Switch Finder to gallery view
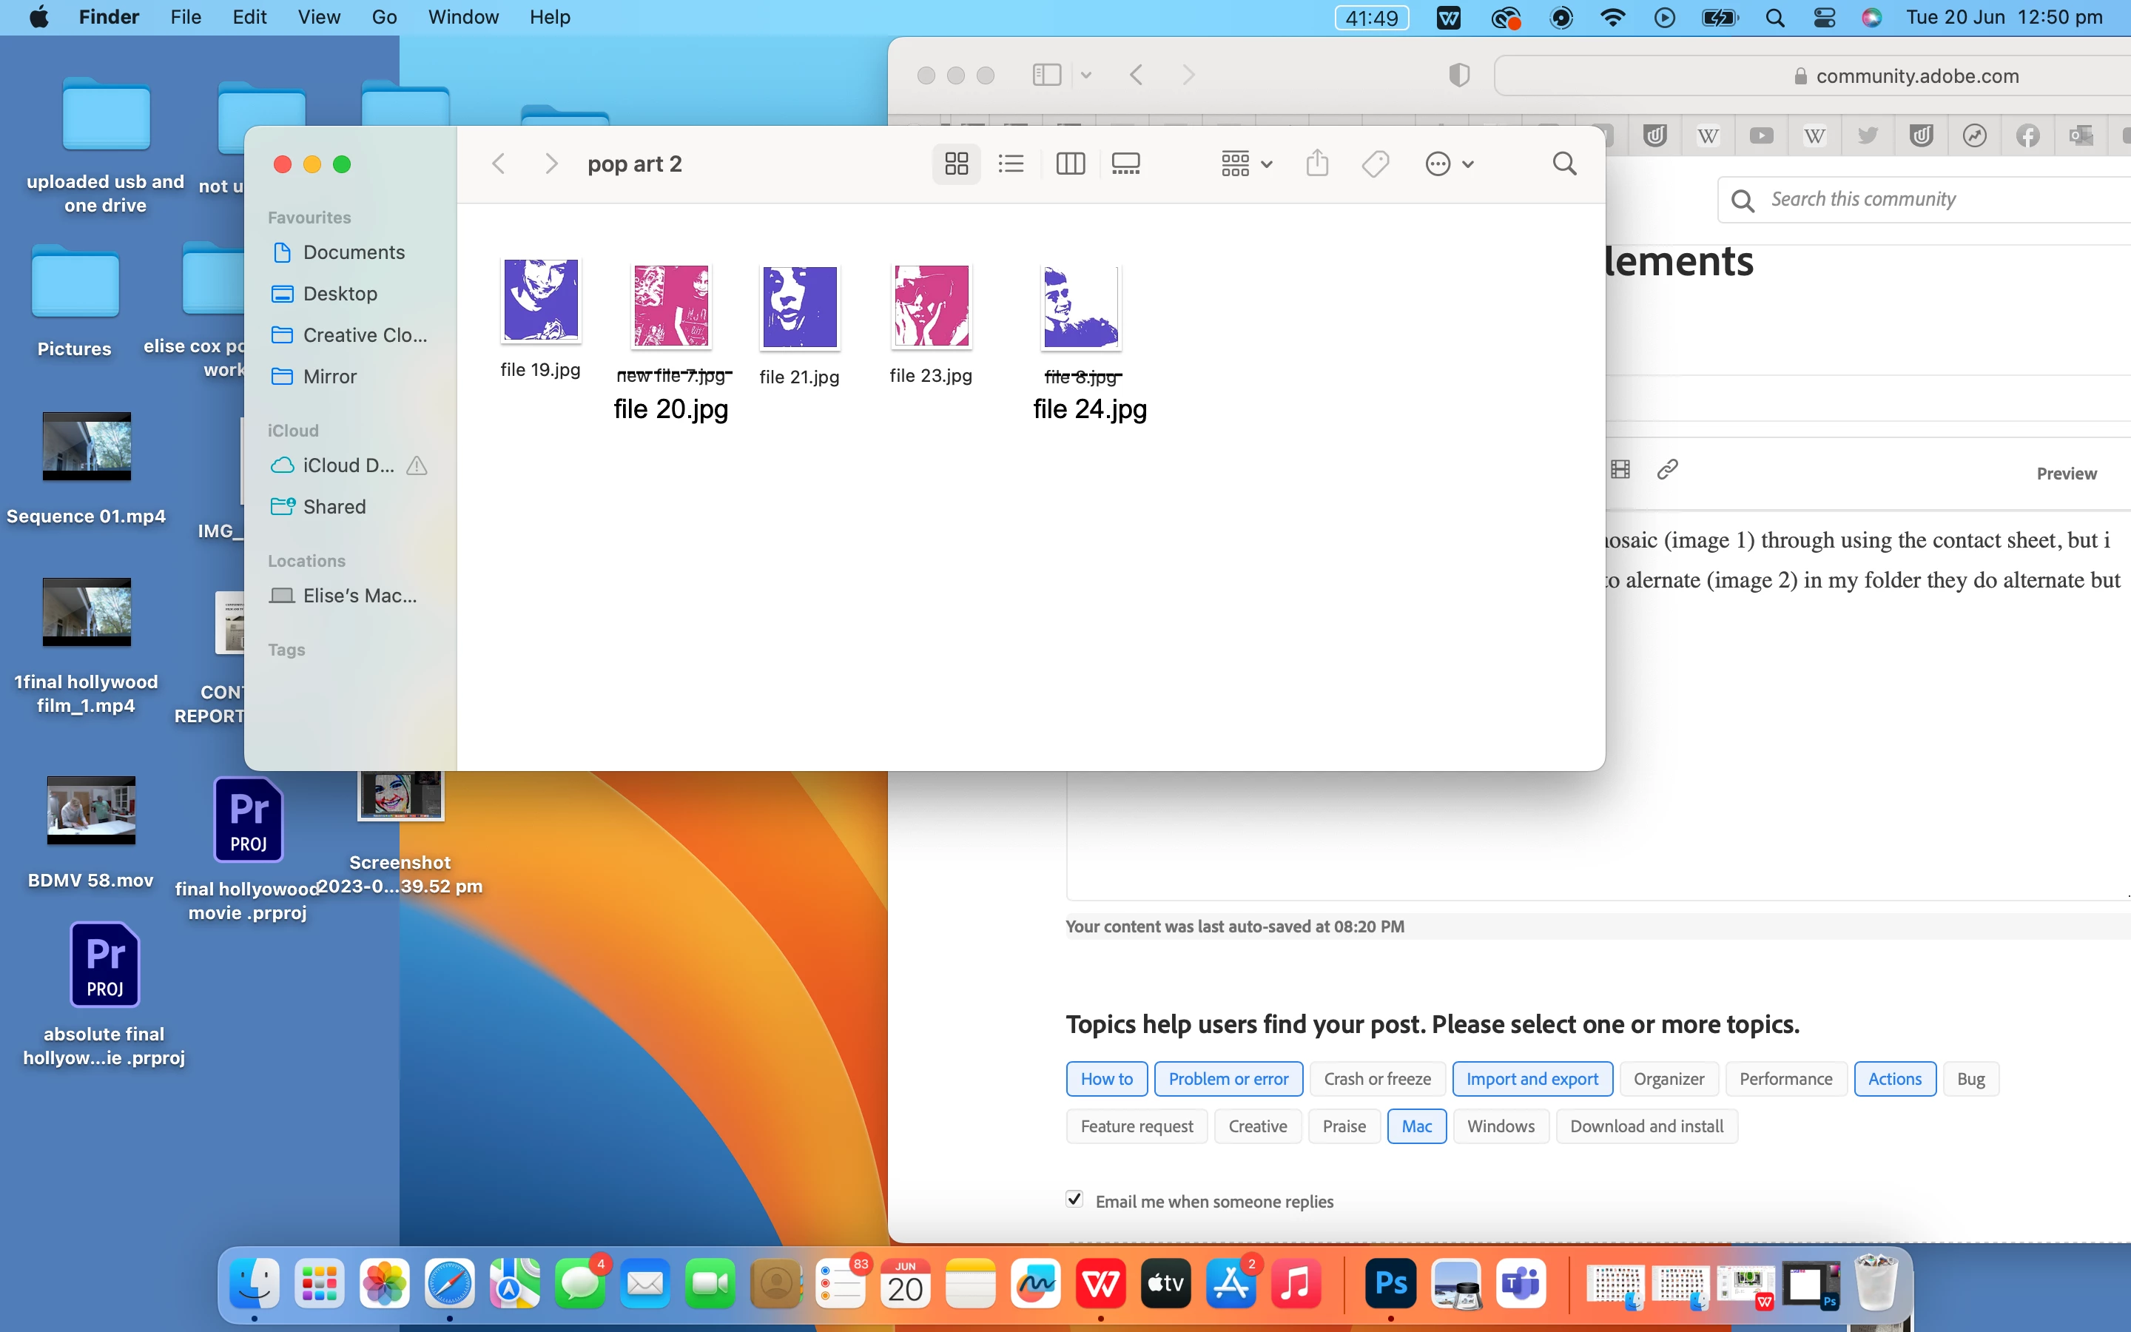Viewport: 2131px width, 1332px height. (1125, 164)
